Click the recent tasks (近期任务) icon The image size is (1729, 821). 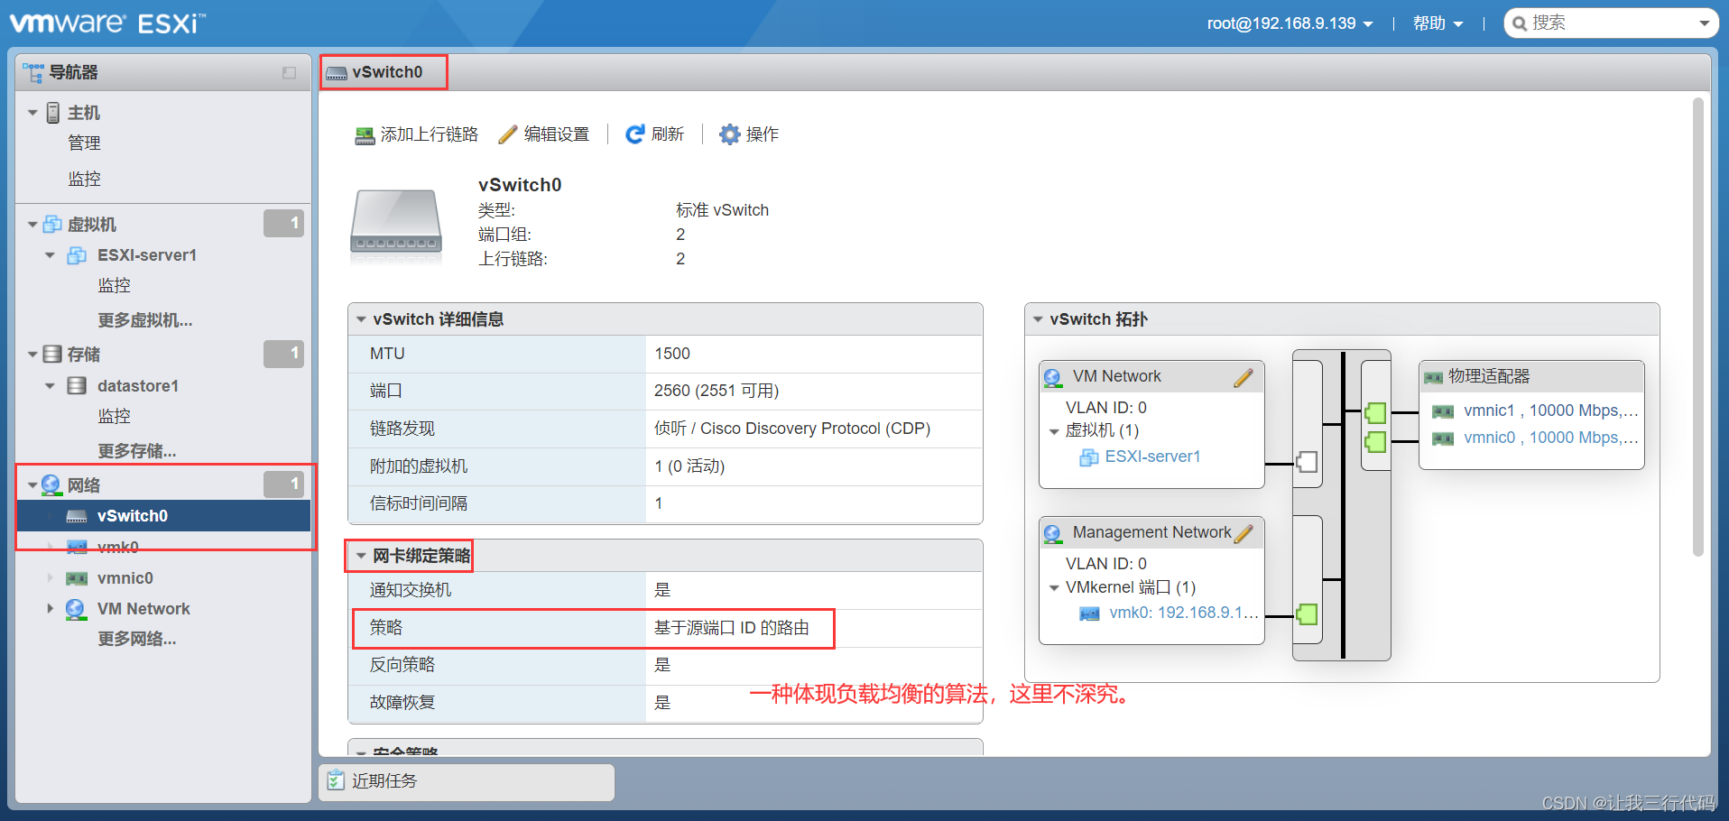tap(336, 780)
